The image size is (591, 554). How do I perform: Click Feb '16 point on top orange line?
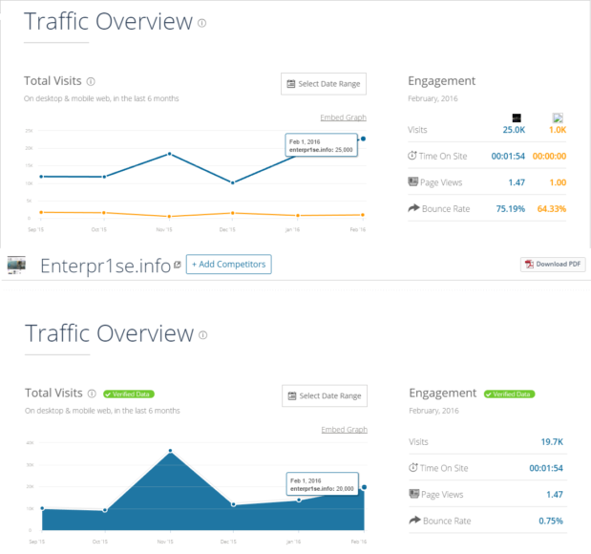[x=363, y=215]
